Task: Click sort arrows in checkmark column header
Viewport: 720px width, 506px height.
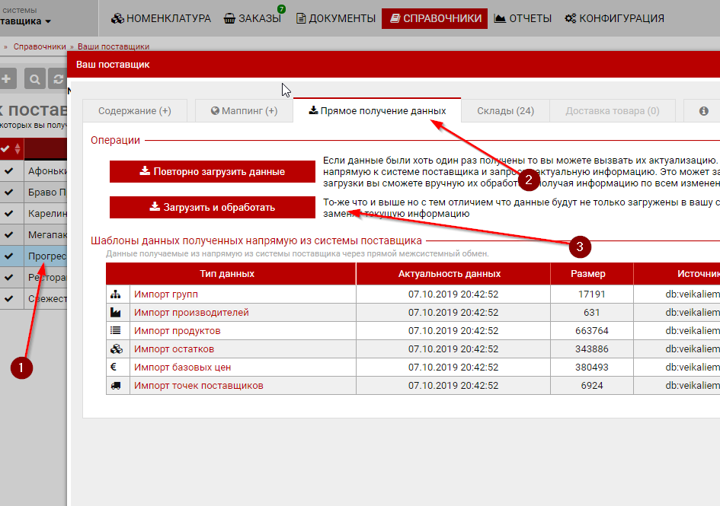Action: [18, 148]
